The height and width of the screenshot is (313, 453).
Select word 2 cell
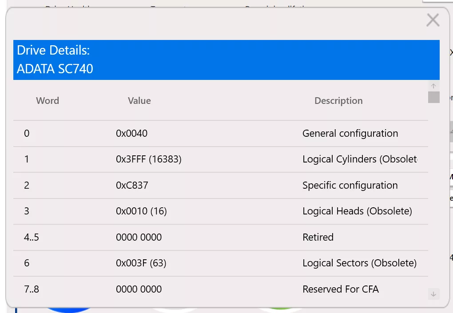click(x=27, y=186)
